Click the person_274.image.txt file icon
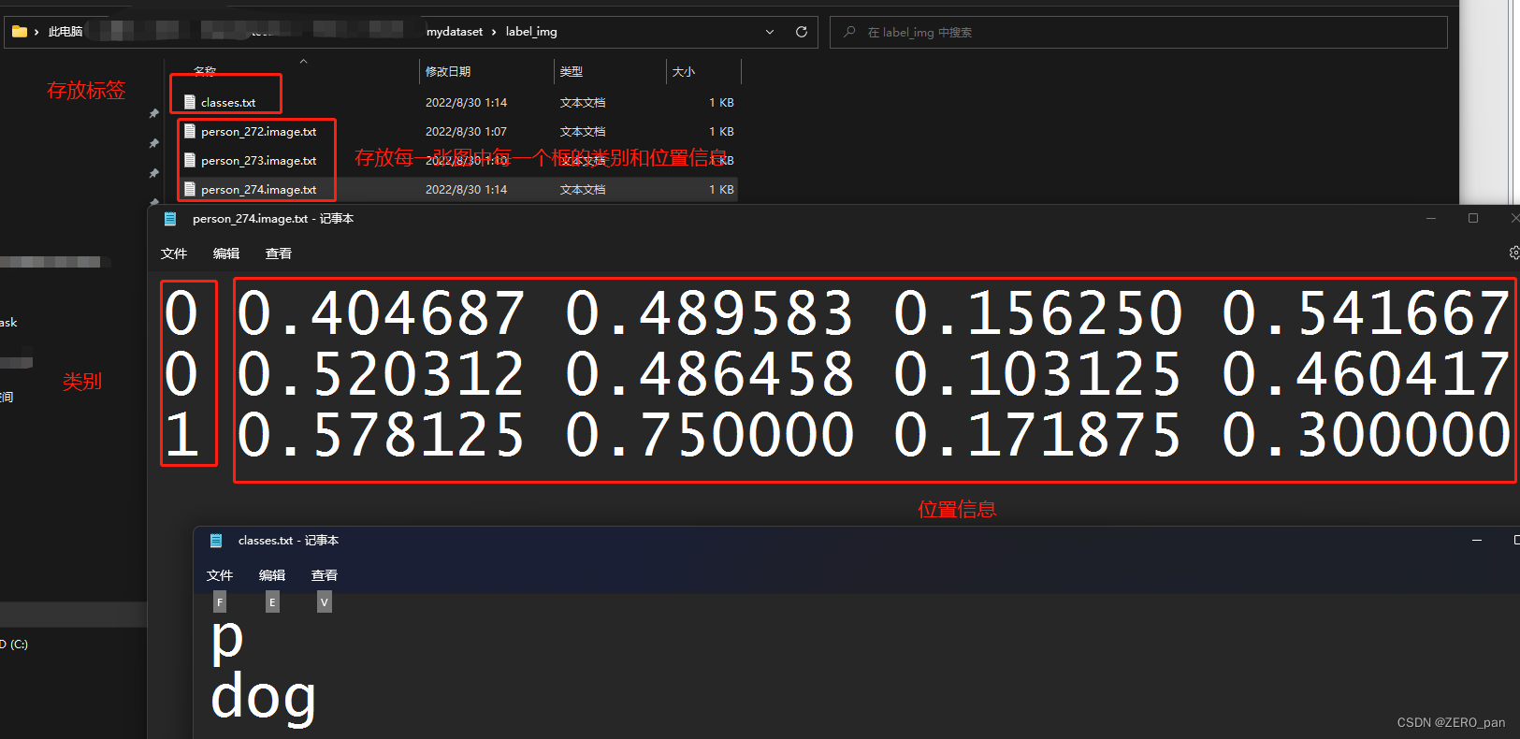 tap(190, 189)
